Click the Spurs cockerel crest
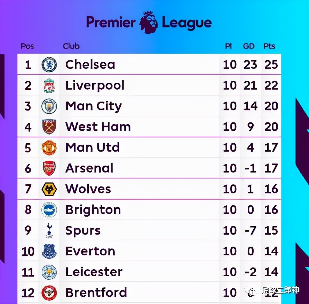Screen dimensions: 309x304 49,231
